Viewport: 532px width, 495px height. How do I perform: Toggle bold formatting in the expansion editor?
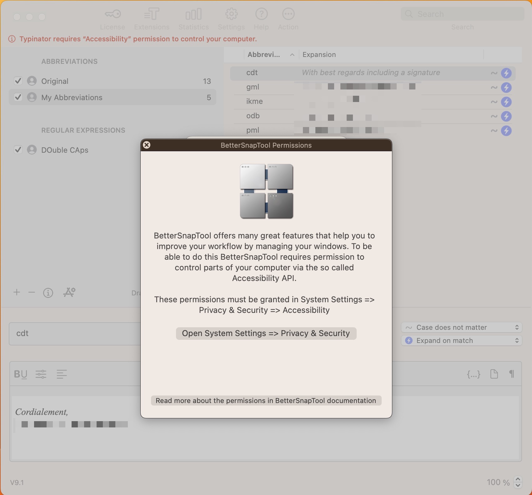coord(17,374)
